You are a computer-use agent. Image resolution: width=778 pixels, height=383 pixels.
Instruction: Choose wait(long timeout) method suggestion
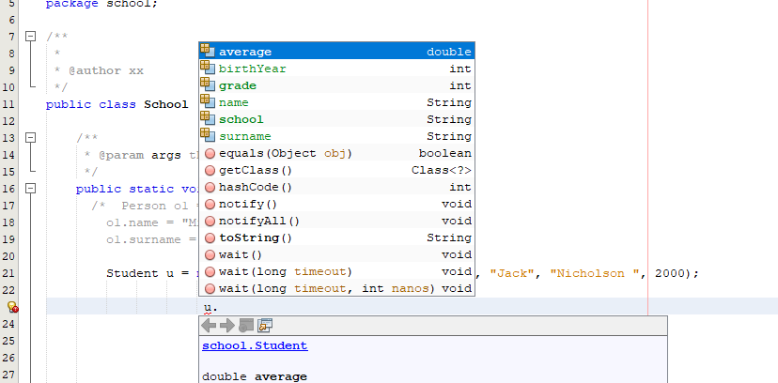tap(337, 271)
